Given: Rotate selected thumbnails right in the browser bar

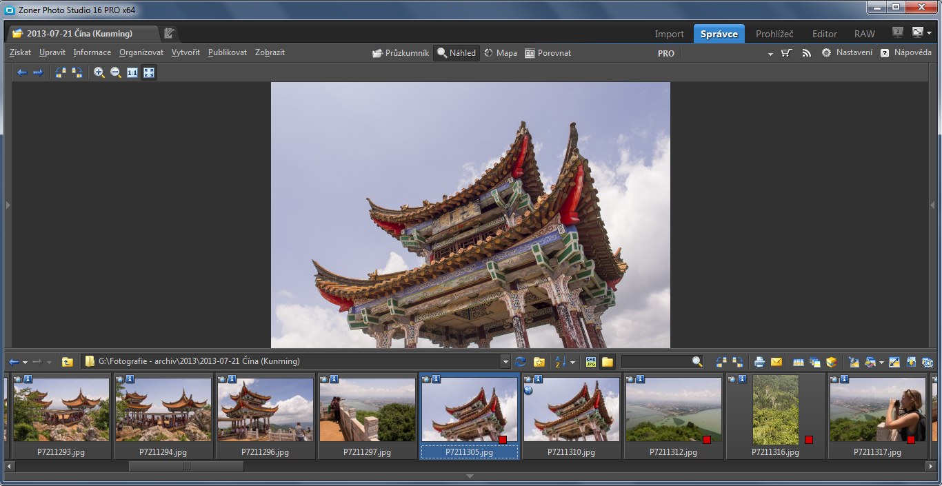Looking at the screenshot, I should point(737,362).
